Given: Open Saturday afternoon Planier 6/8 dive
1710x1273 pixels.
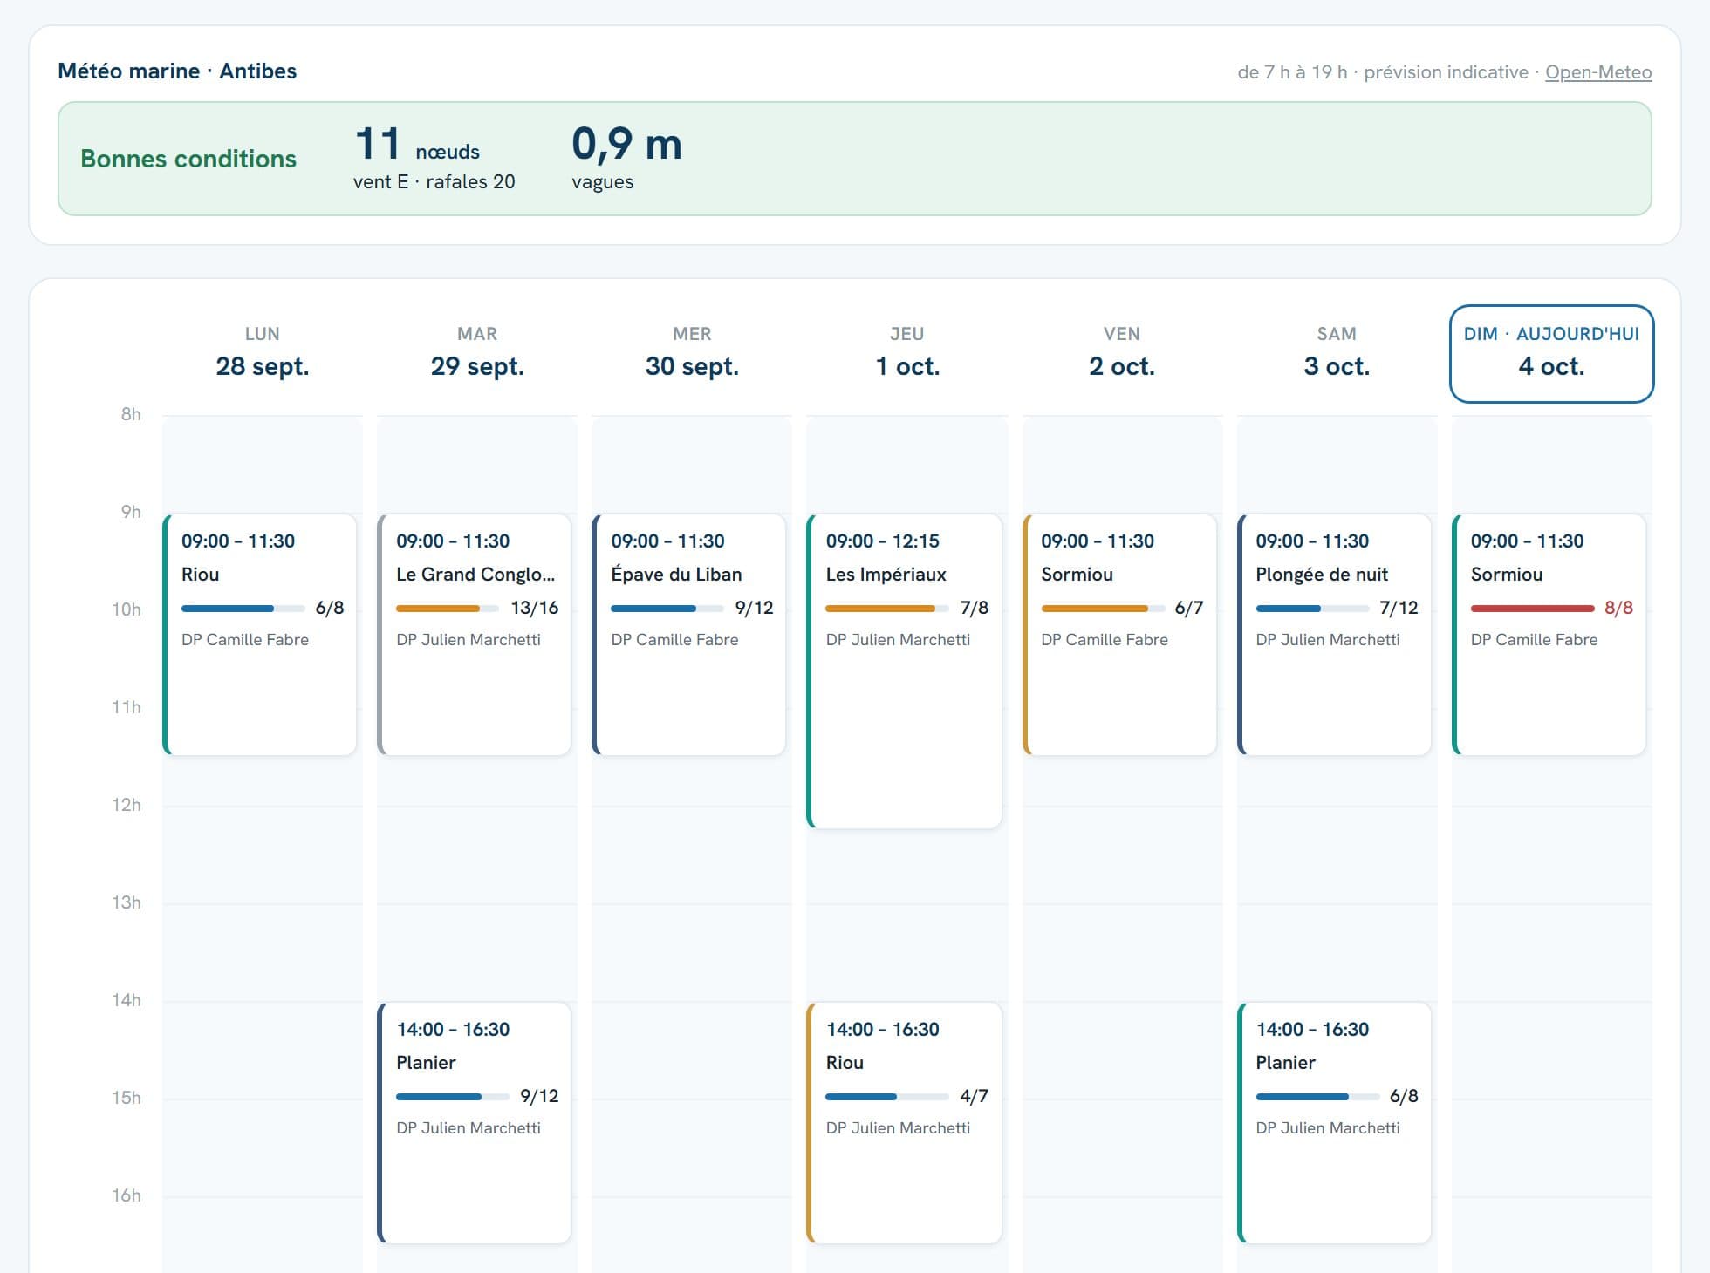Looking at the screenshot, I should click(x=1334, y=1123).
